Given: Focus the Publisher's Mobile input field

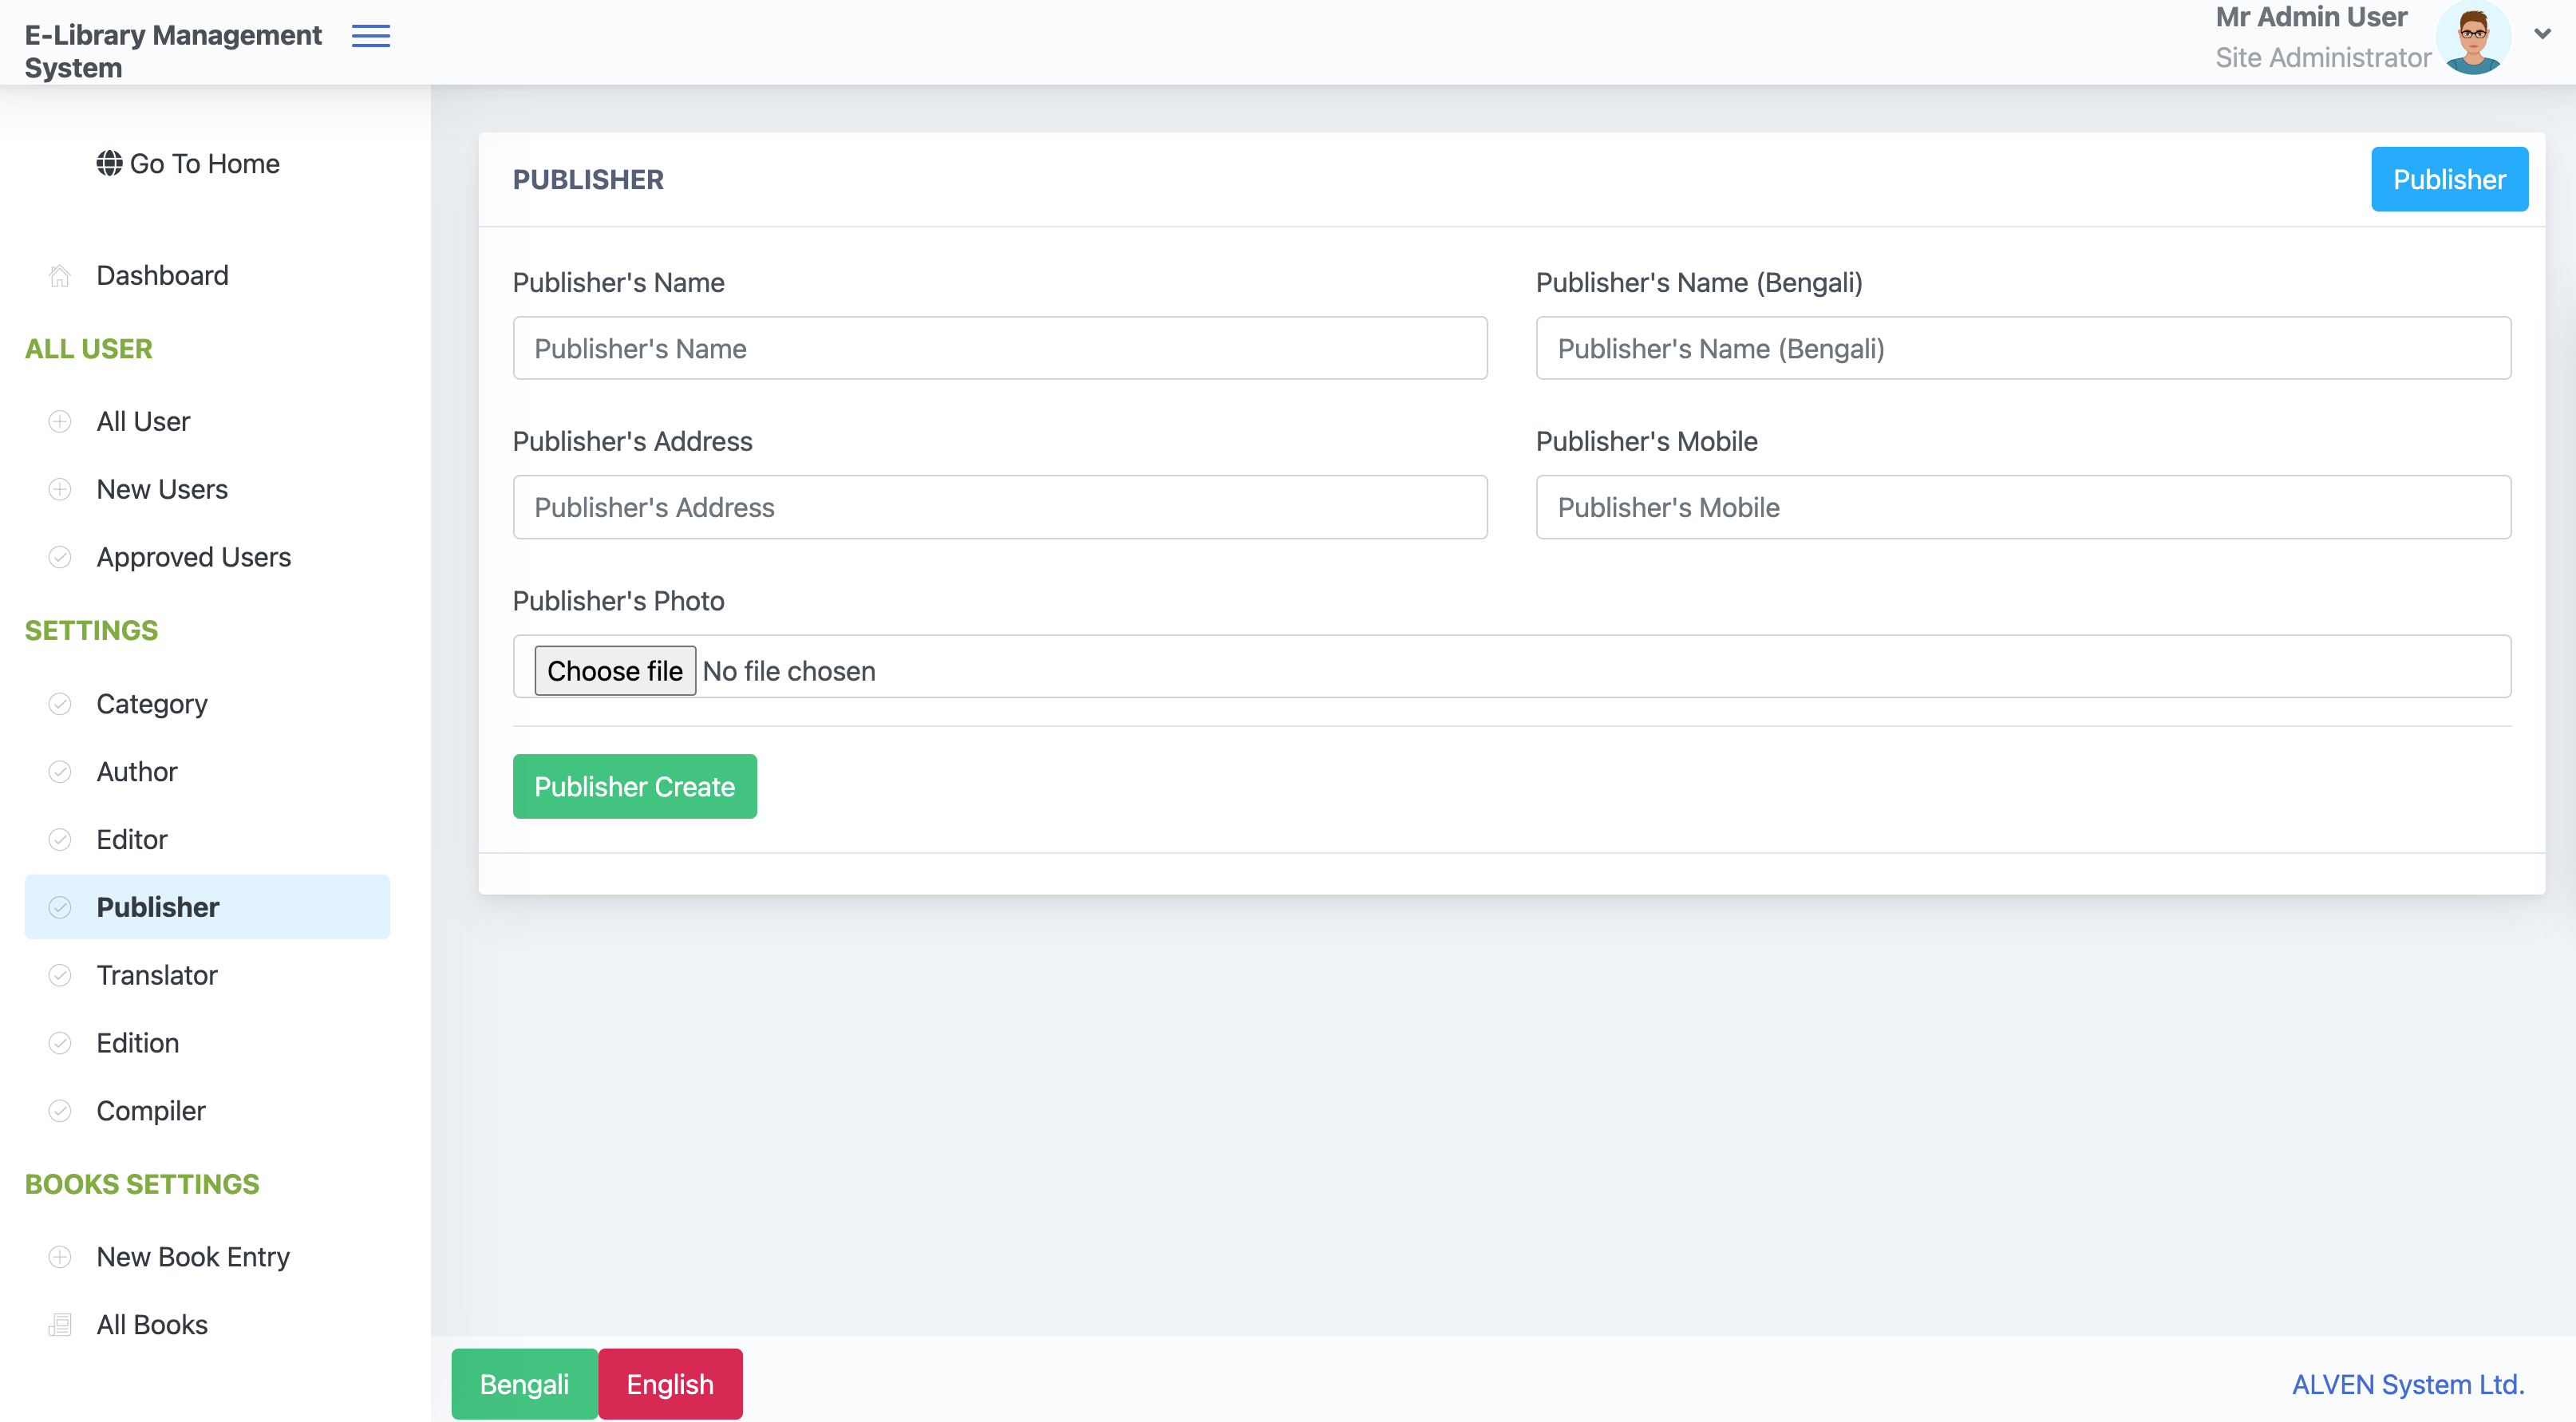Looking at the screenshot, I should (2023, 507).
